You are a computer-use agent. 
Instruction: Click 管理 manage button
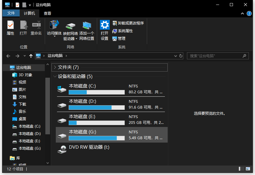pos(119,39)
